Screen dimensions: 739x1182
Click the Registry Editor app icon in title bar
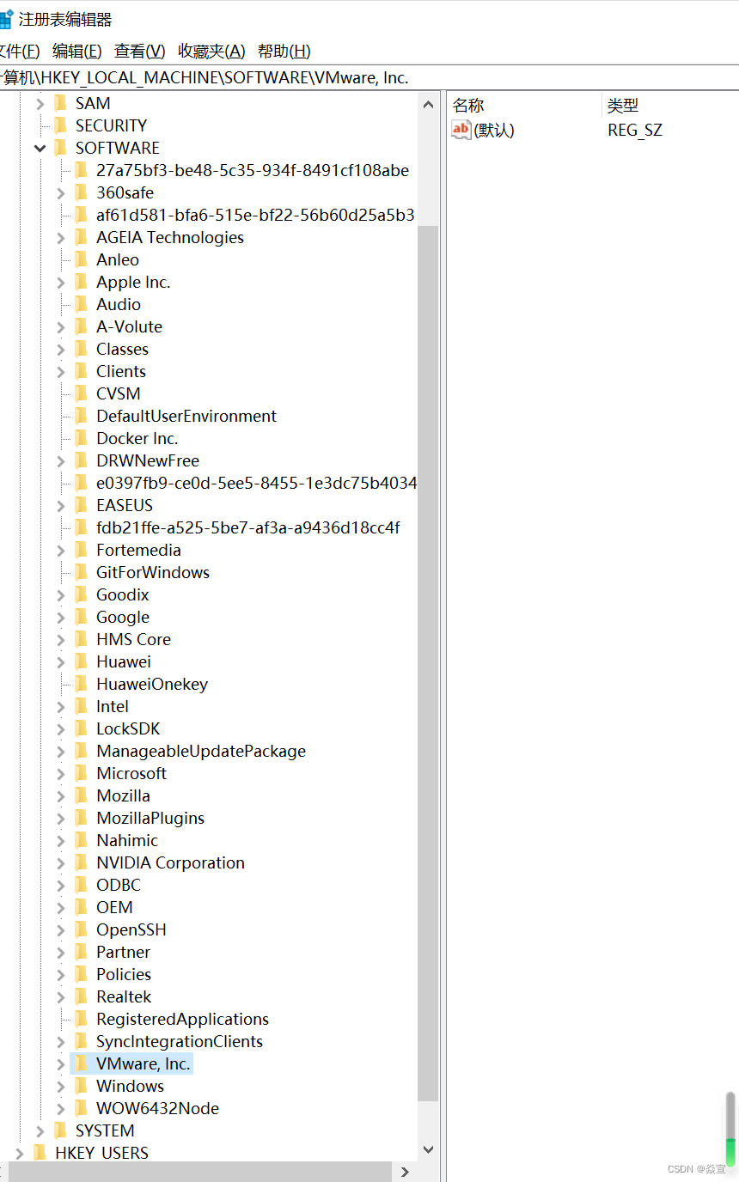click(x=5, y=19)
